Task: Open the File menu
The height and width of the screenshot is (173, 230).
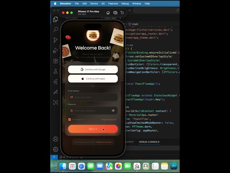Action: tap(77, 4)
